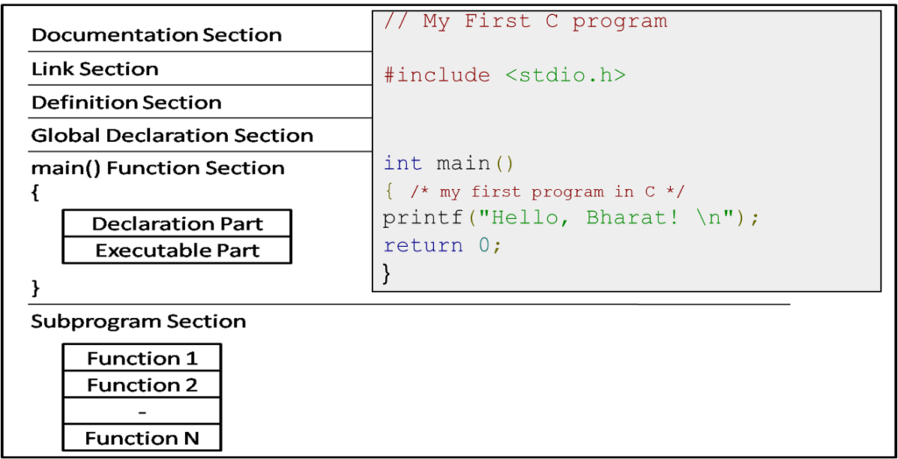The height and width of the screenshot is (459, 898).
Task: Click the Documentation Section label
Action: point(156,35)
